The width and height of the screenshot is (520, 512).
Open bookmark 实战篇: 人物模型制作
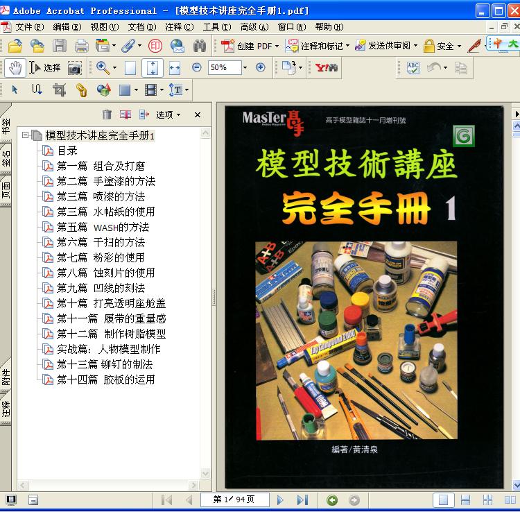tap(109, 349)
